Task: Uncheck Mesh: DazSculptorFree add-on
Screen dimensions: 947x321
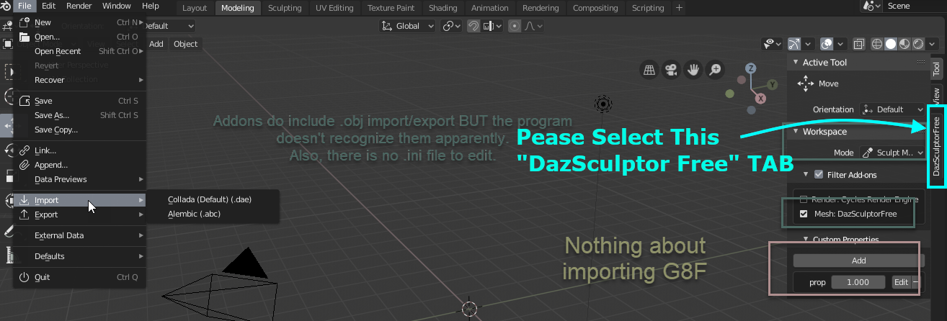Action: [x=804, y=214]
